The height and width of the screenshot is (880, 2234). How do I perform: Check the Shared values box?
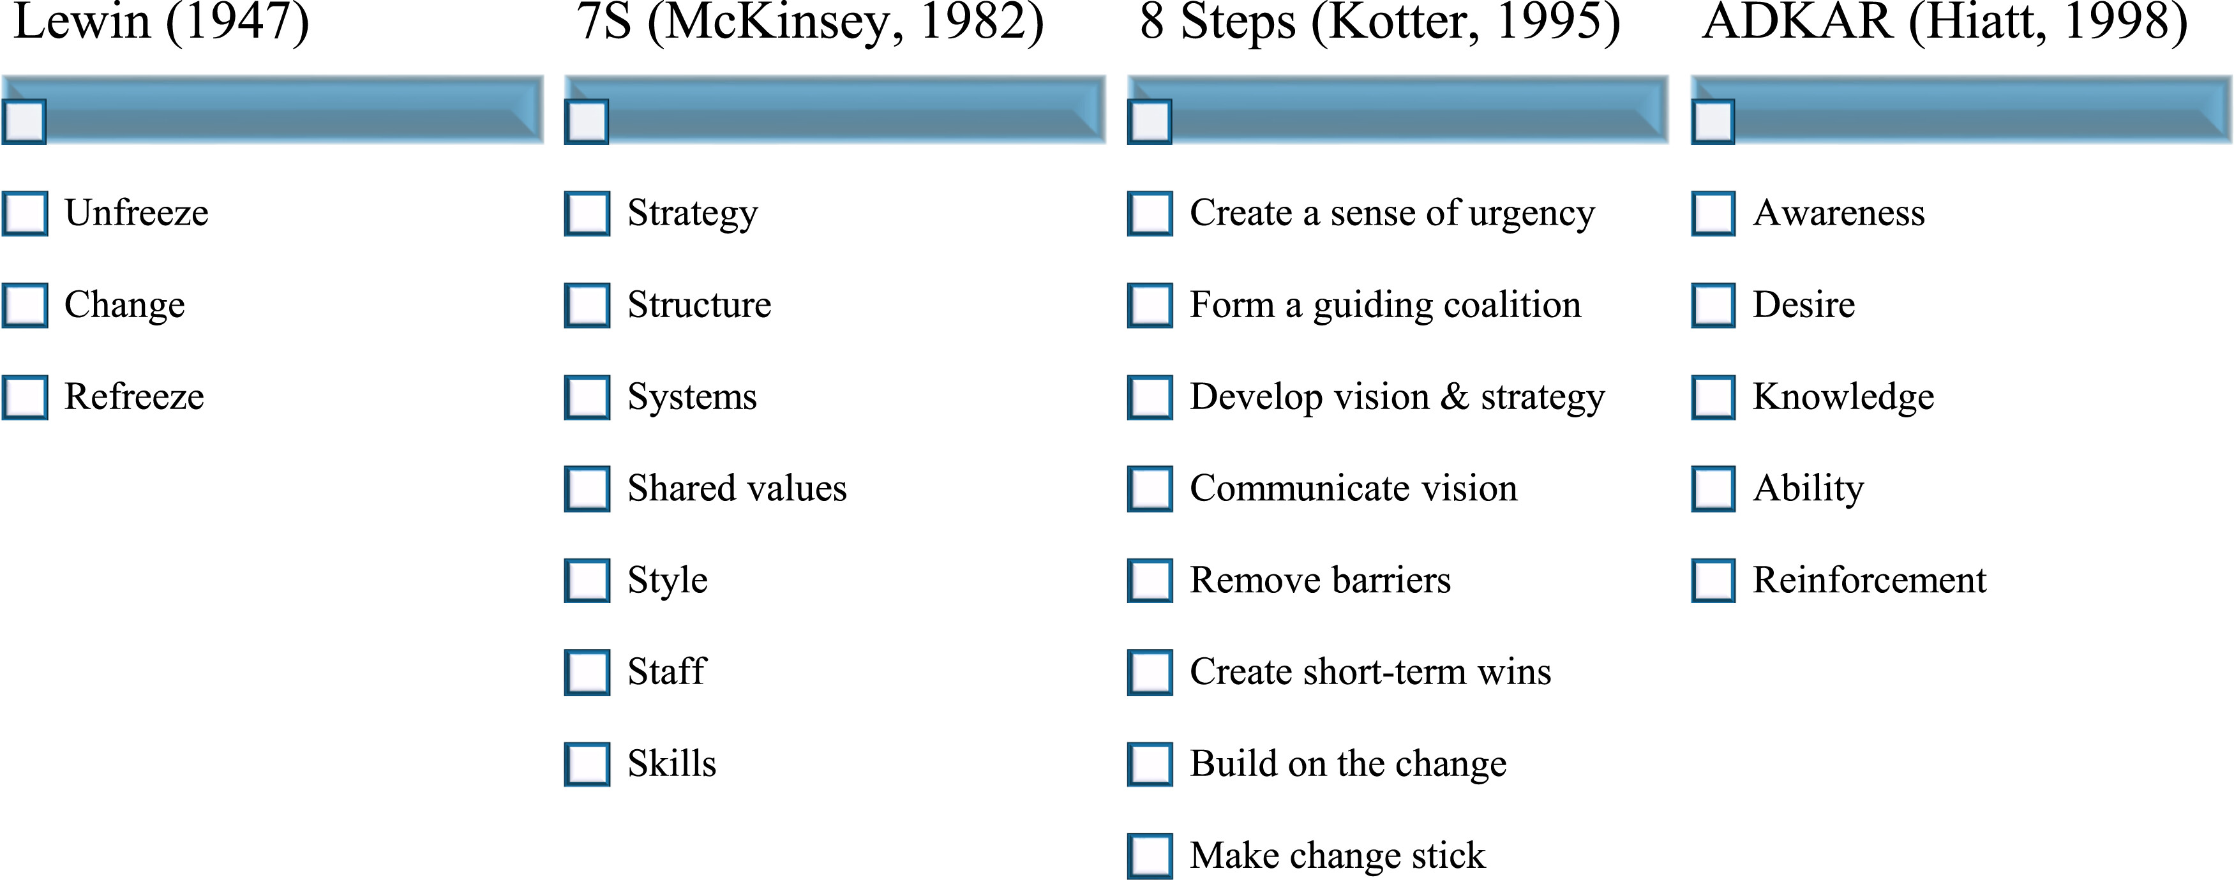click(587, 489)
